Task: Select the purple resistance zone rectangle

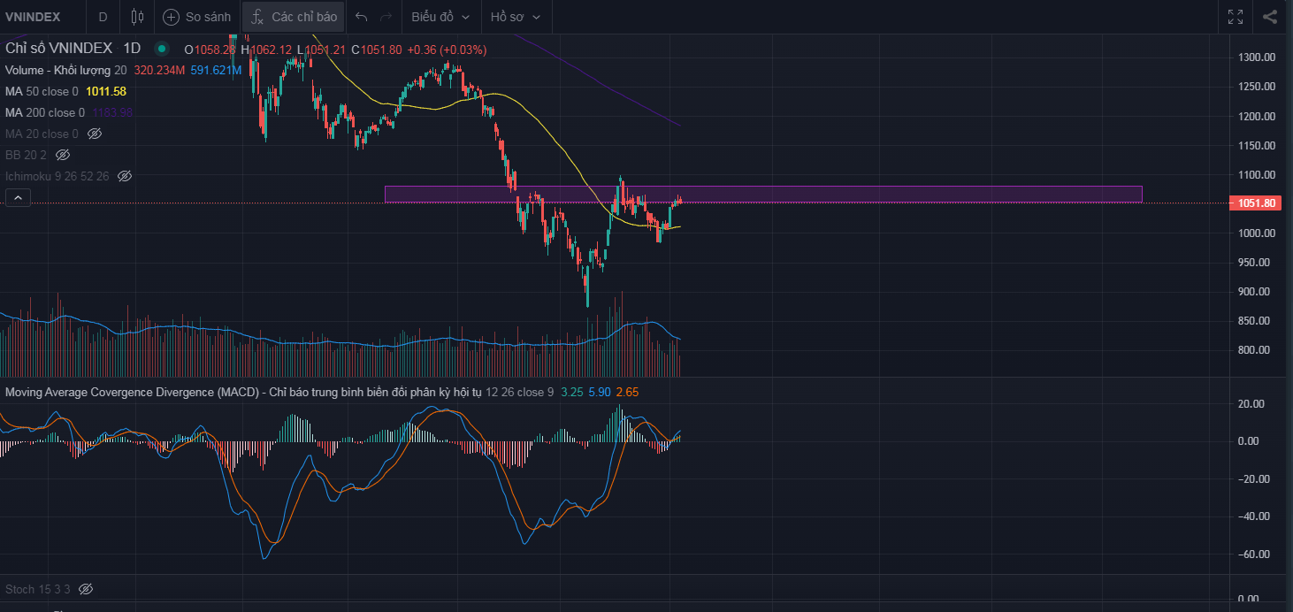Action: point(763,194)
